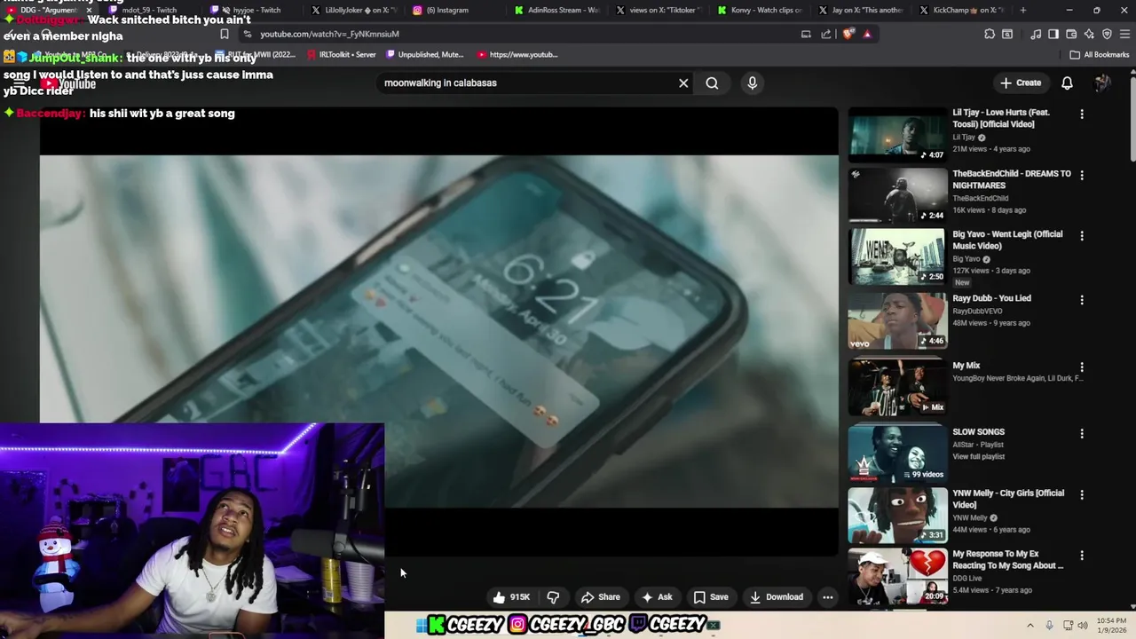Show hidden system tray icons chevron
This screenshot has width=1136, height=639.
pos(1029,625)
